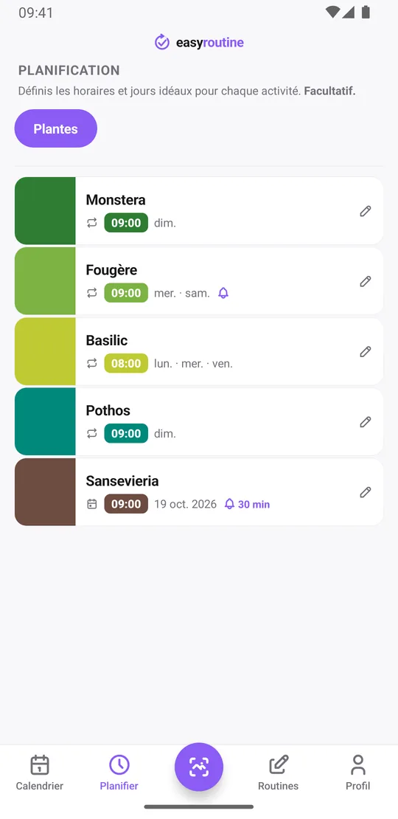Select the Plantes category pill

point(56,128)
